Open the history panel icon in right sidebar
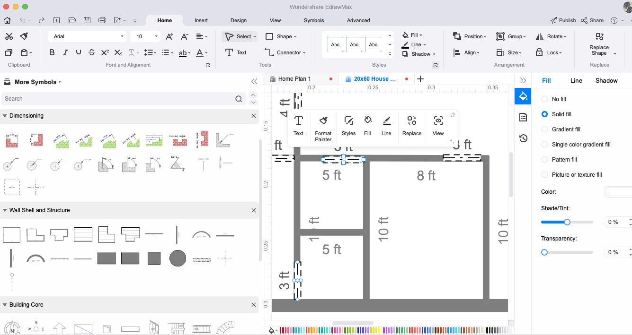The image size is (632, 335). pos(523,138)
